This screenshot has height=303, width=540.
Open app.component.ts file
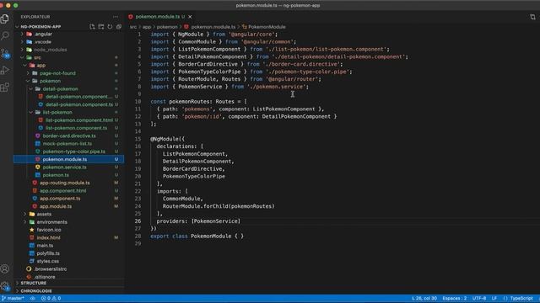click(60, 199)
